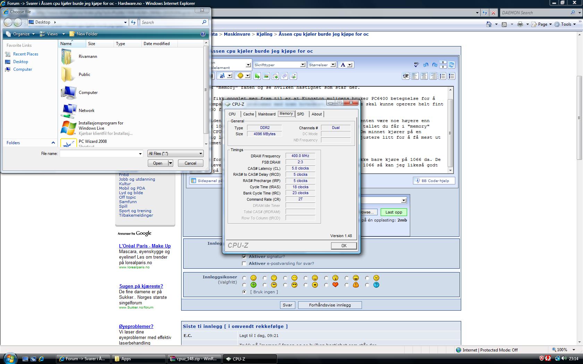583x364 pixels.
Task: Click the refresh icon next to Desktop address
Action: [133, 22]
